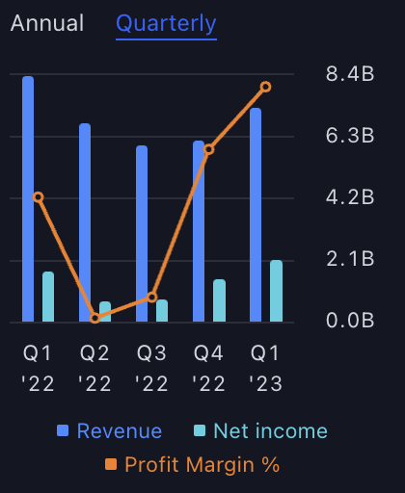Click the Q4 '22 net income bar

tap(220, 300)
